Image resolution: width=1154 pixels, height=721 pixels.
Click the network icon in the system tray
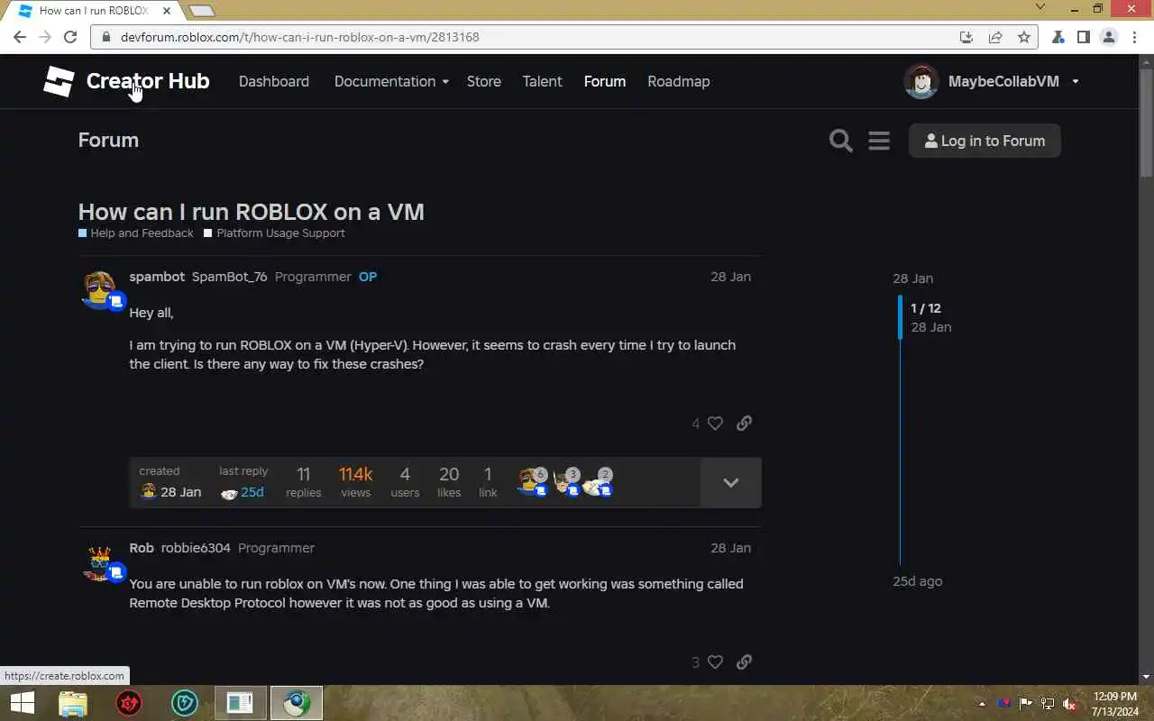pos(1048,704)
